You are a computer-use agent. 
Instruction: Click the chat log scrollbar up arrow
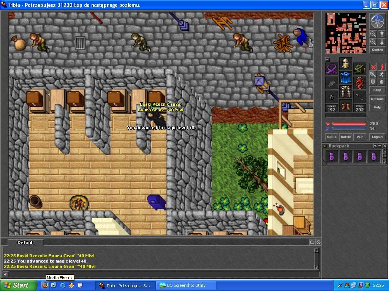coord(316,250)
